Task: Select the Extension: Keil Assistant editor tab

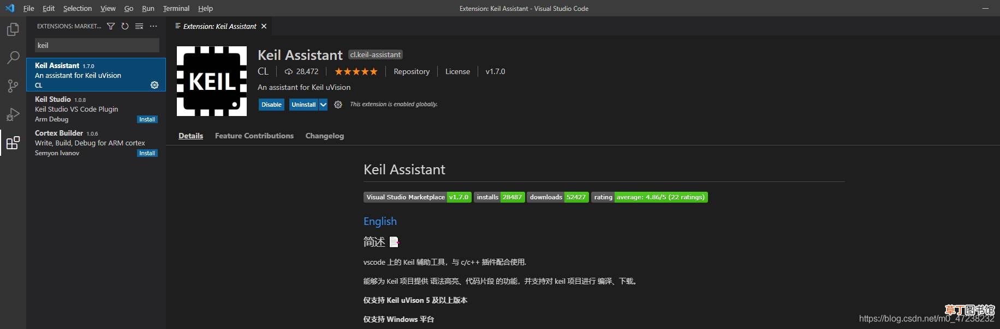Action: pos(220,26)
